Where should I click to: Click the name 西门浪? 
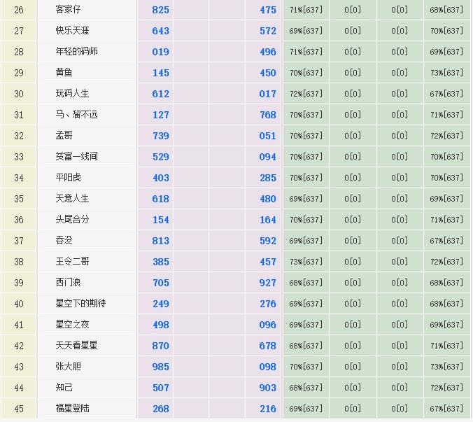pyautogui.click(x=69, y=283)
